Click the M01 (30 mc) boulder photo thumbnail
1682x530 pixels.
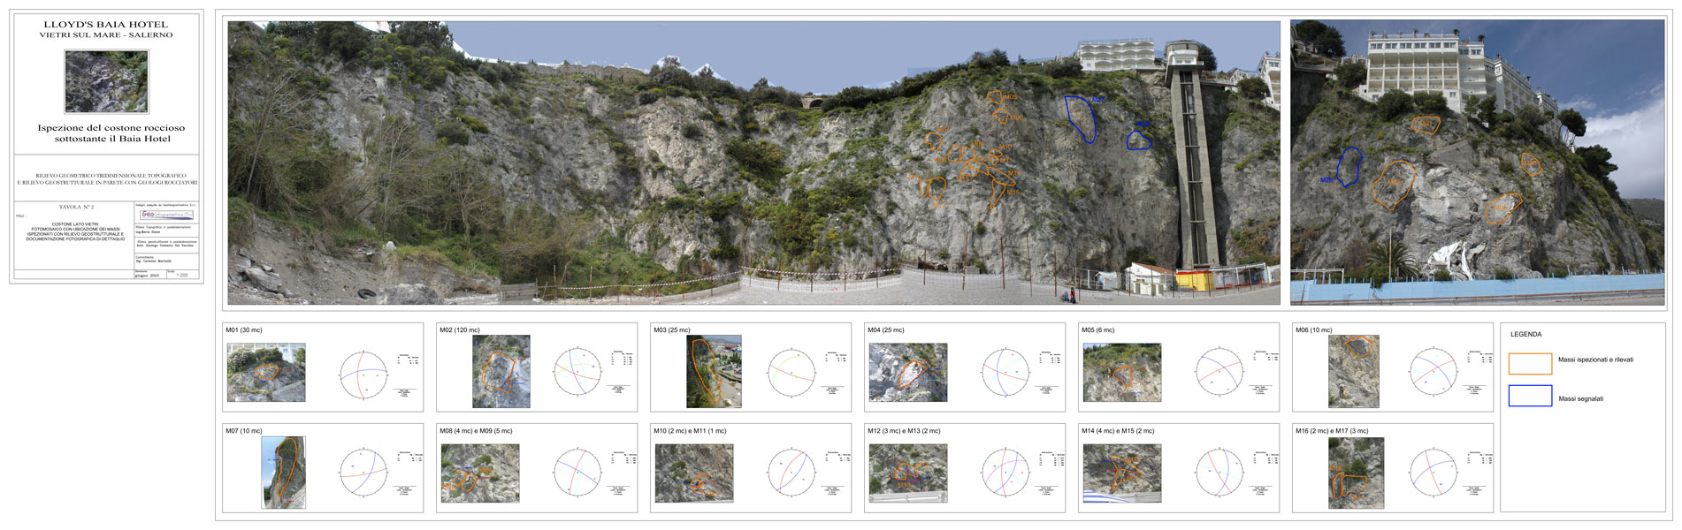tap(266, 373)
